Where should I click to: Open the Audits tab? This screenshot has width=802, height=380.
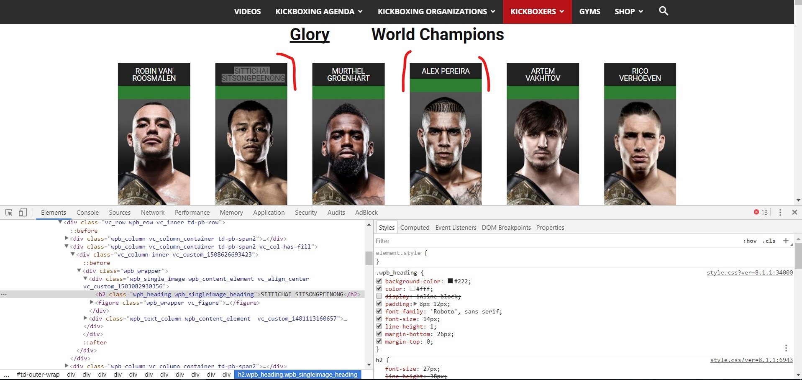336,213
